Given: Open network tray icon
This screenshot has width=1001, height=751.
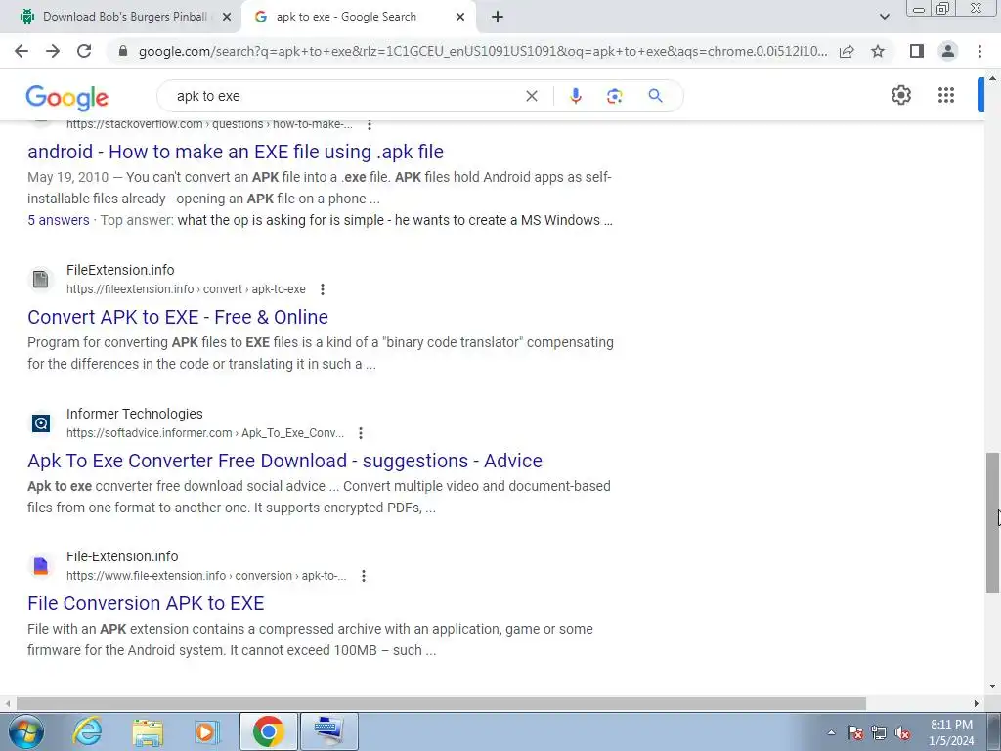Looking at the screenshot, I should (879, 733).
